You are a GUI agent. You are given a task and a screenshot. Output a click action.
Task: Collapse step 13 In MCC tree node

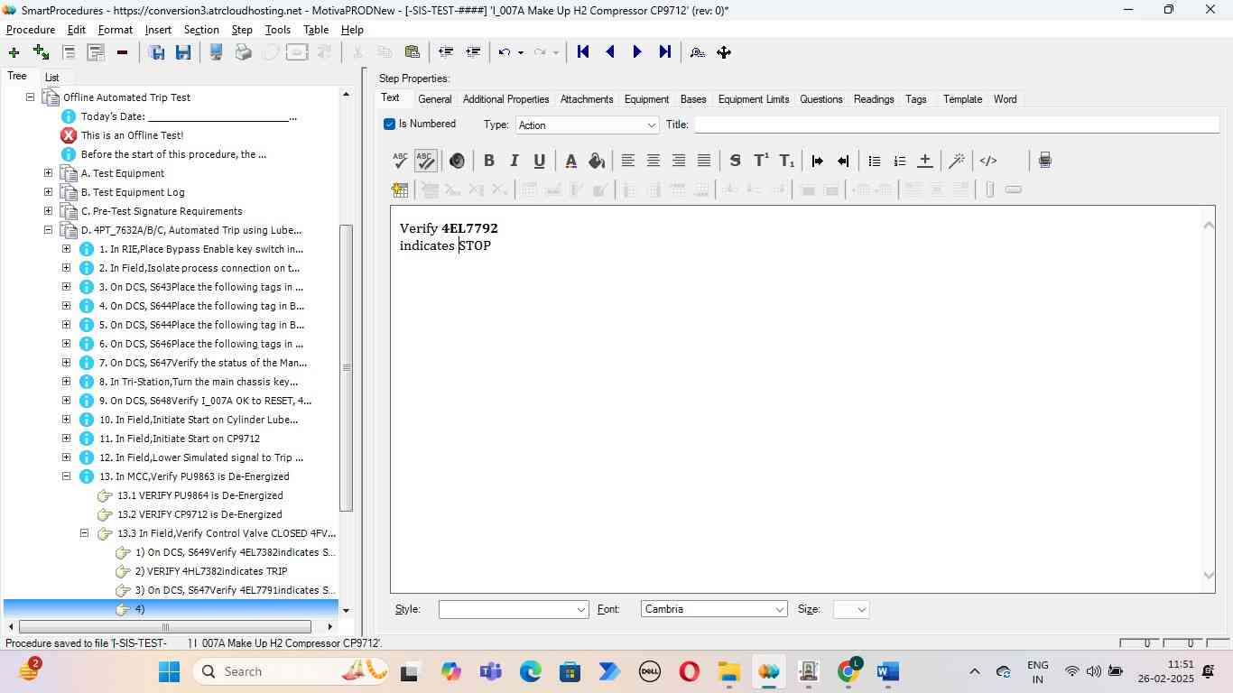(66, 476)
